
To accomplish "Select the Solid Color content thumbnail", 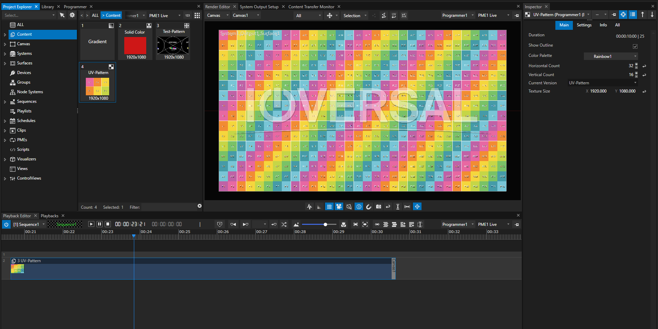I will point(135,41).
